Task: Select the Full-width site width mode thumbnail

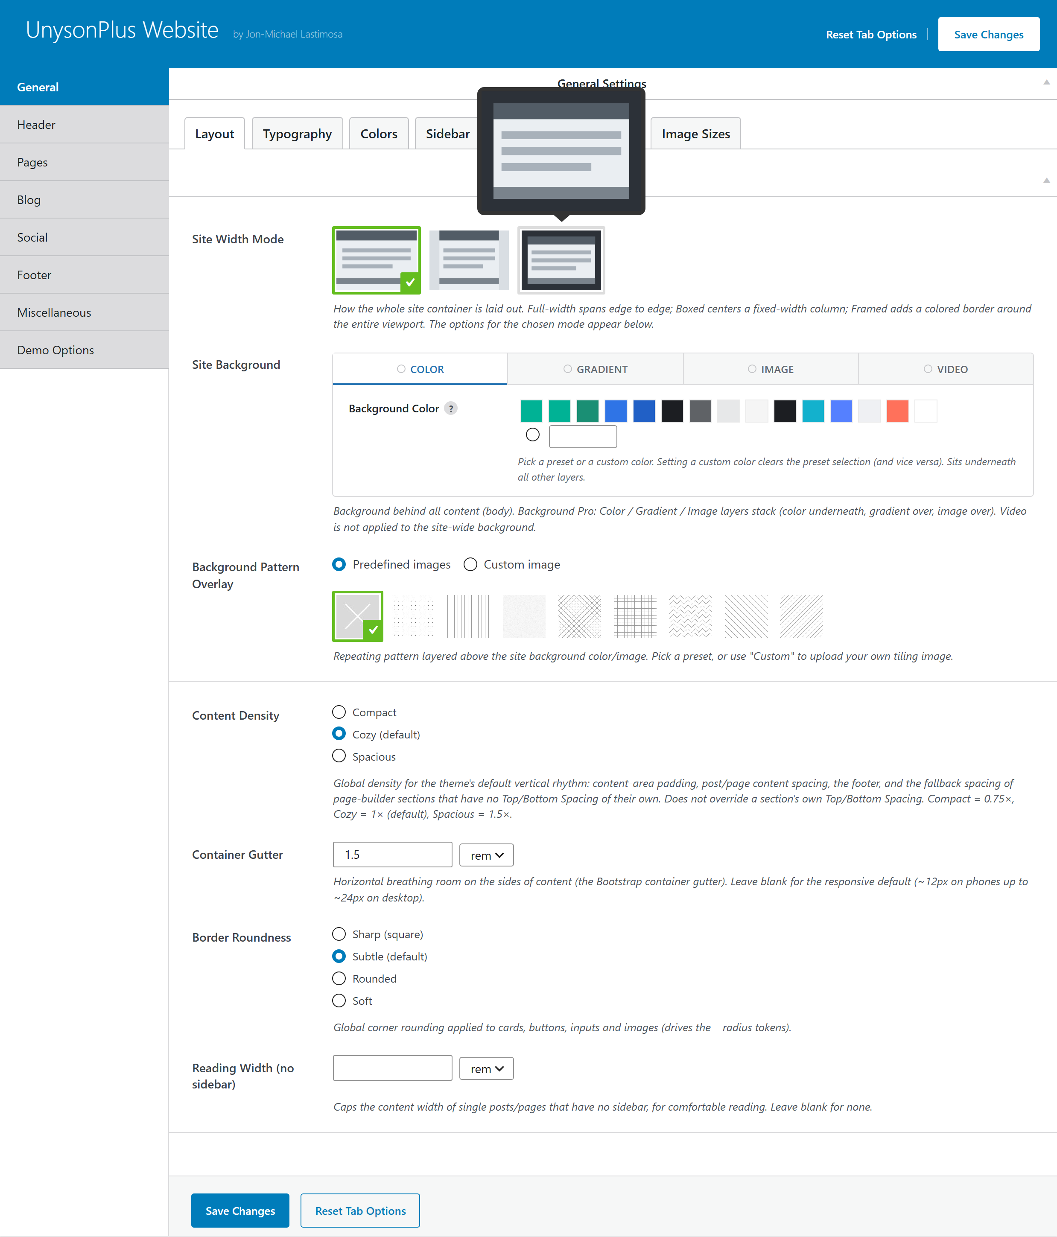Action: pyautogui.click(x=376, y=260)
